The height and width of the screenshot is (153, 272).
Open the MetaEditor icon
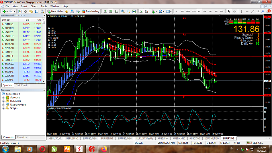[x=67, y=11]
